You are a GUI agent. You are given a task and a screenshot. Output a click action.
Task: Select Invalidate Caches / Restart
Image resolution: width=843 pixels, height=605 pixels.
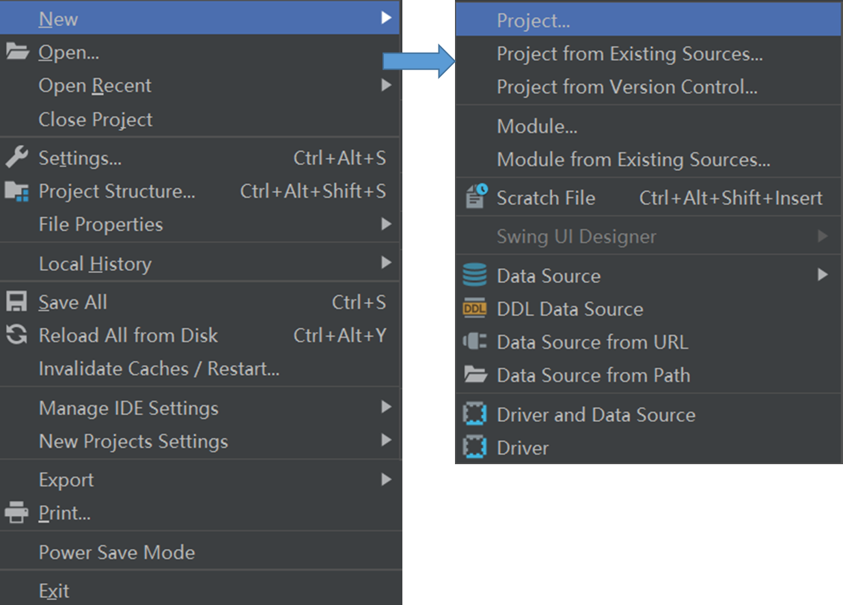[159, 369]
